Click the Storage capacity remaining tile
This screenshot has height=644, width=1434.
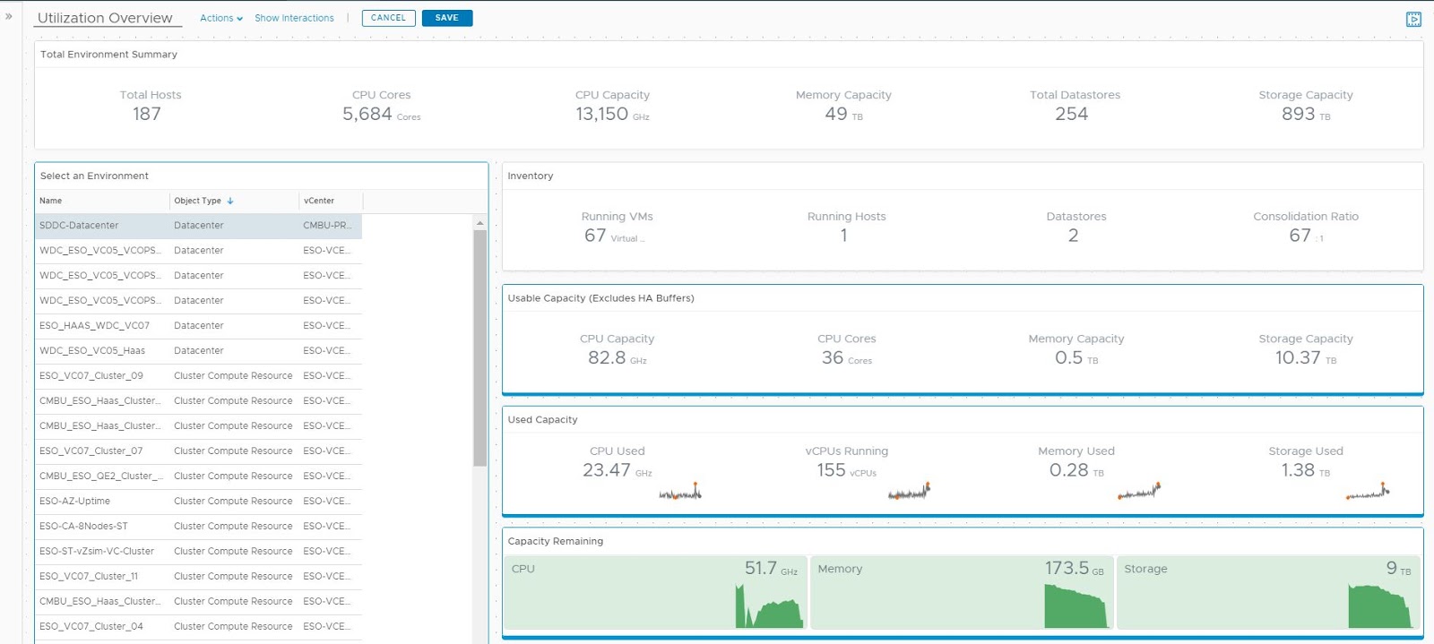1268,595
